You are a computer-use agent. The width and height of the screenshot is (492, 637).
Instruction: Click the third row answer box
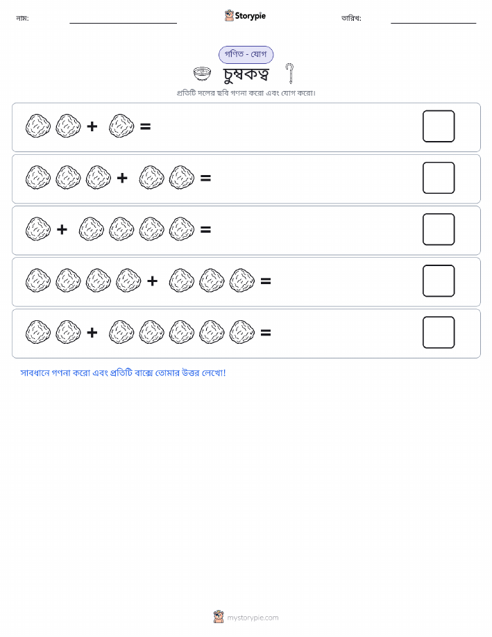click(439, 229)
